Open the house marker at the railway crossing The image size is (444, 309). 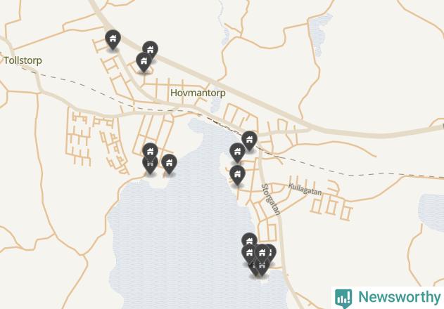coord(249,140)
